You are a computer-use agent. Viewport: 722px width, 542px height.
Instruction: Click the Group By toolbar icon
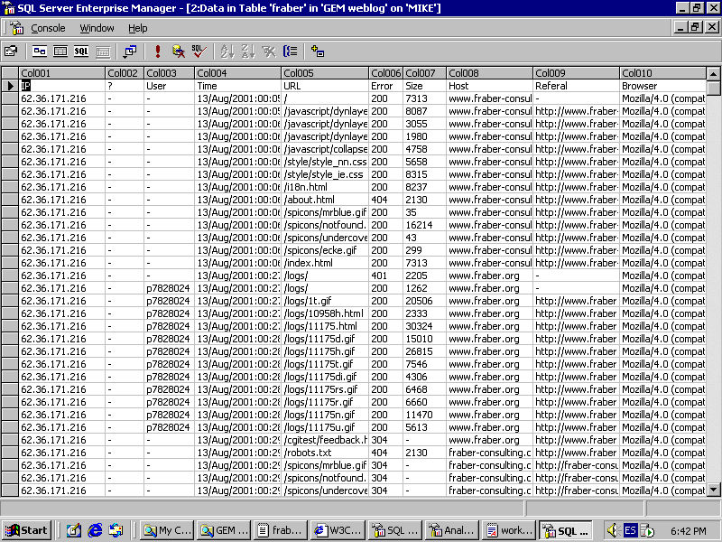(x=290, y=51)
